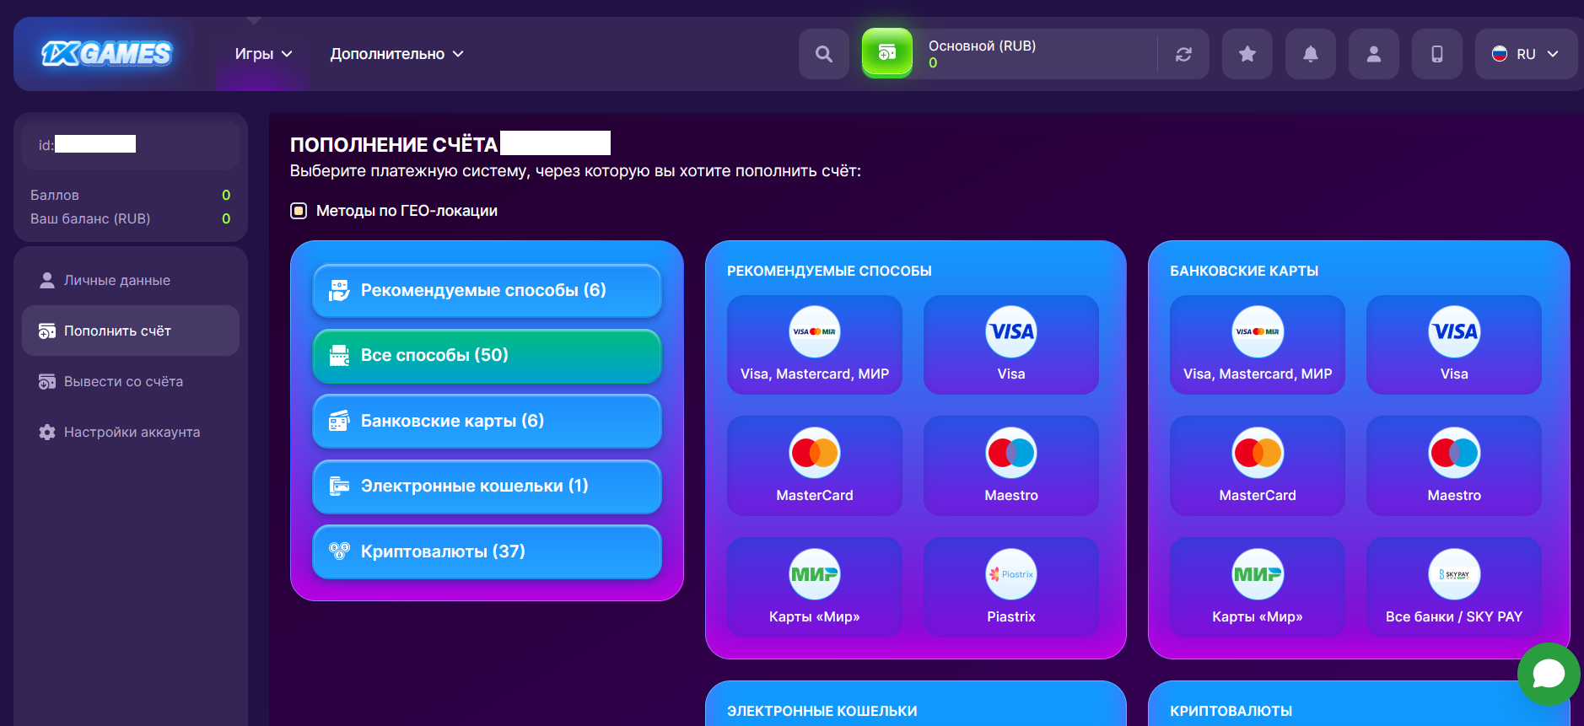Screen dimensions: 1584x726
Task: Select MasterCard in Банковские карты
Action: coord(1258,466)
